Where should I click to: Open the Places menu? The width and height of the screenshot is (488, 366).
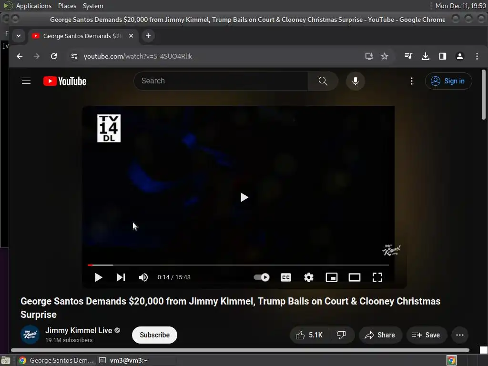coord(67,6)
